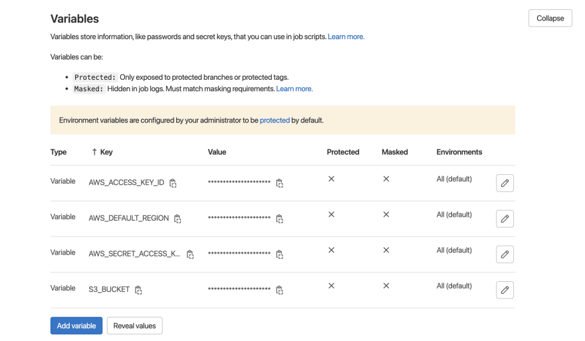The width and height of the screenshot is (585, 341).
Task: Copy the AWS_SECRET_ACCESS_K... value
Action: pyautogui.click(x=279, y=255)
